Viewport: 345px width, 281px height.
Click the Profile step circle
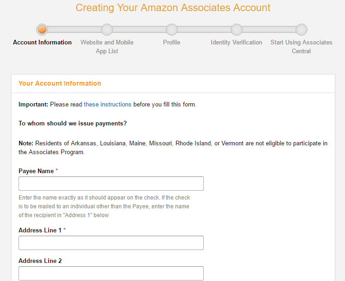point(172,30)
